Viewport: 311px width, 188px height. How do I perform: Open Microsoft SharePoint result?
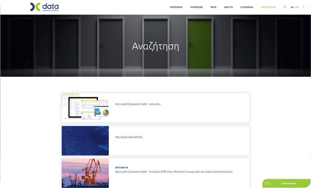click(129, 137)
